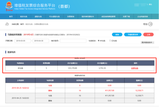
Task: Open the 企业档案信息 navigation menu
Action: coord(143,17)
